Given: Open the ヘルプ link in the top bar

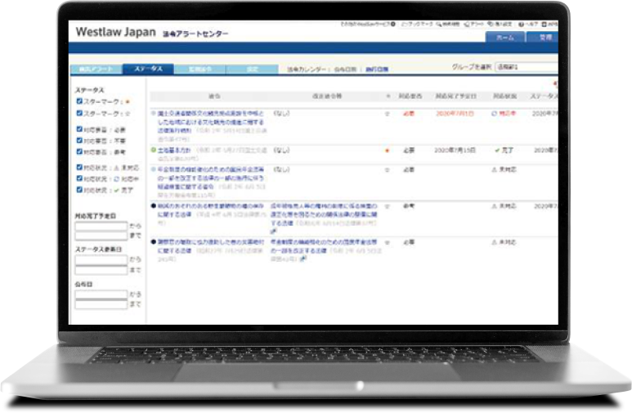Looking at the screenshot, I should (528, 25).
